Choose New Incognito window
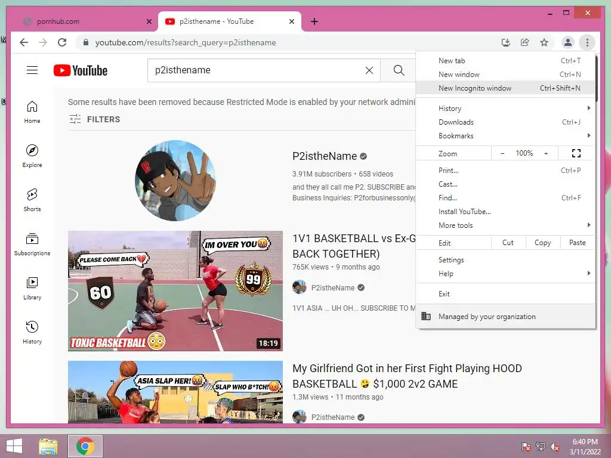611x458 pixels. [x=505, y=88]
